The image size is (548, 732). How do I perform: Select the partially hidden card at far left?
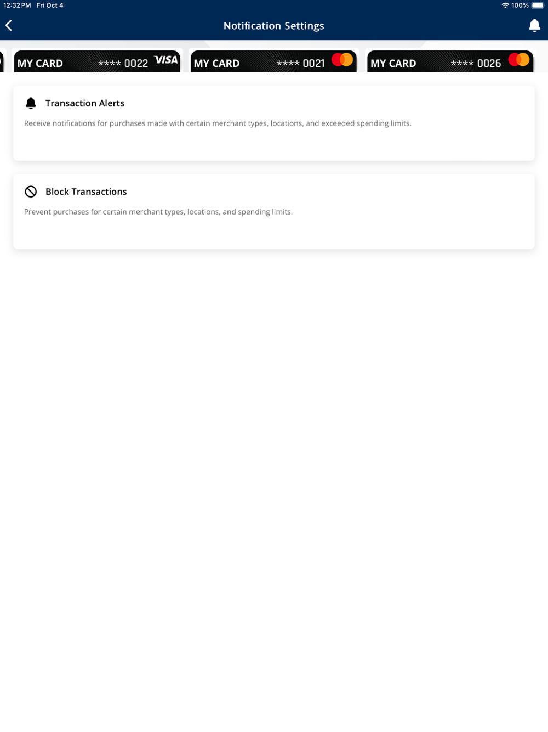coord(2,61)
